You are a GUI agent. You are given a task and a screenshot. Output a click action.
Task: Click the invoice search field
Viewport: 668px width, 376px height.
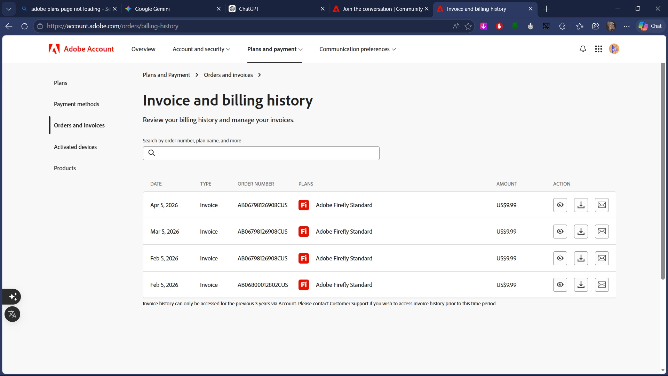pos(264,153)
